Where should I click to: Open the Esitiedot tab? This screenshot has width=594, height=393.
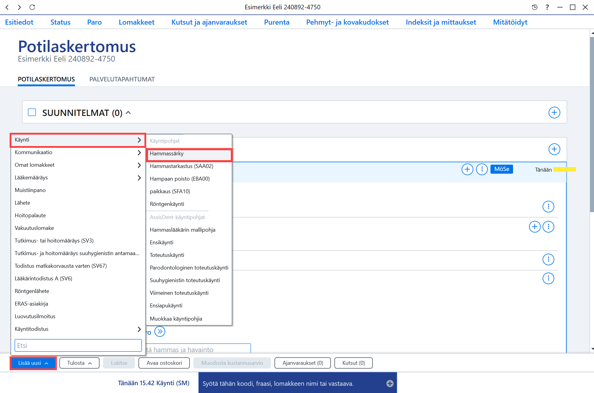click(19, 22)
